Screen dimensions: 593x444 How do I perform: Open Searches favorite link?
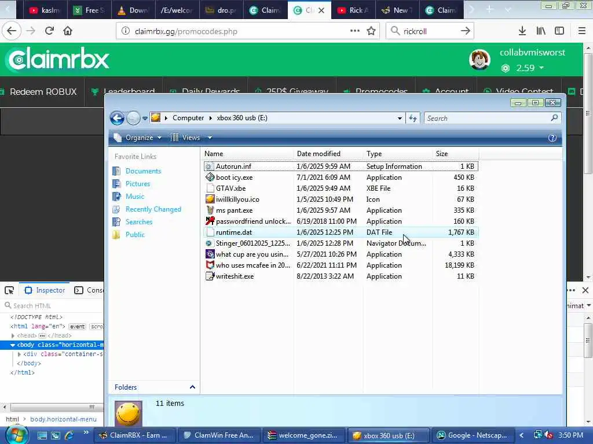pyautogui.click(x=139, y=221)
